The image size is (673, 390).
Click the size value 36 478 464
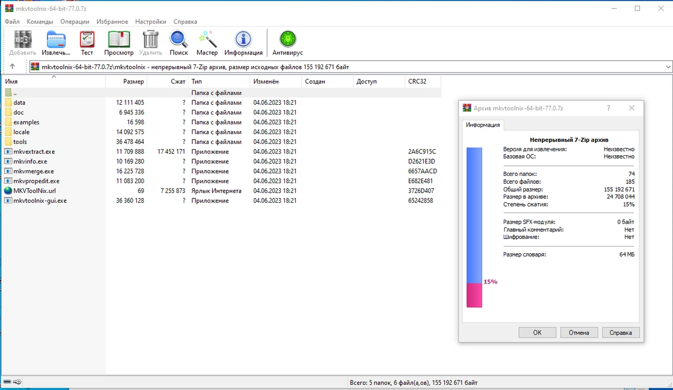point(130,142)
